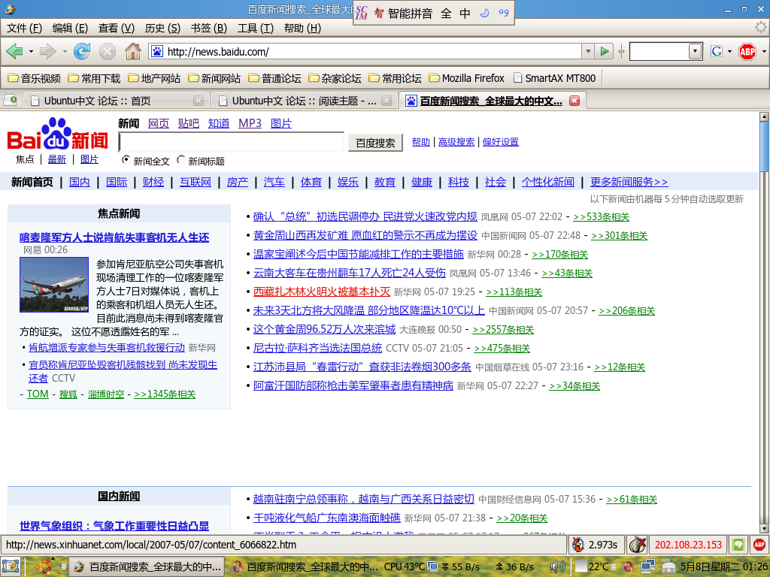
Task: Click the Kenya Airways plane thumbnail
Action: 54,285
